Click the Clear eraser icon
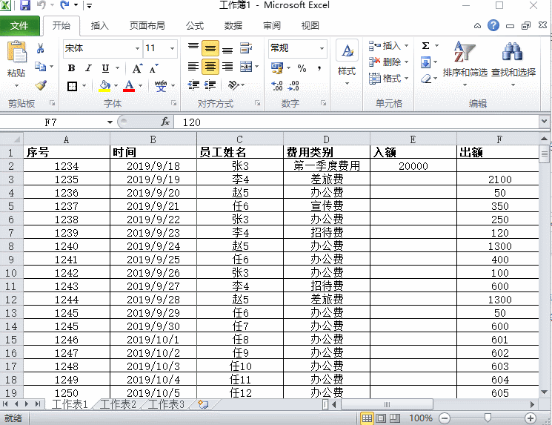The height and width of the screenshot is (425, 552). (426, 78)
